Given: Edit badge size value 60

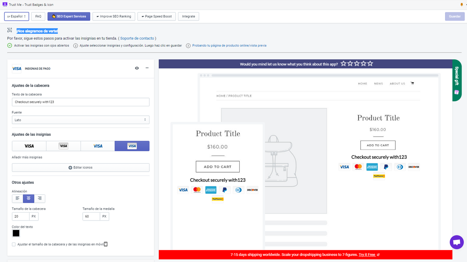Looking at the screenshot, I should 91,216.
